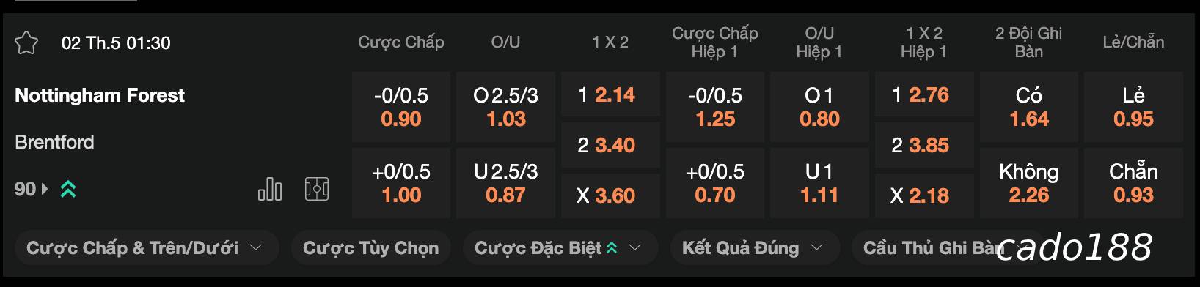Expand Kết Quả Đúng dropdown chevron
Viewport: 1200px width, 287px height.
click(x=816, y=248)
